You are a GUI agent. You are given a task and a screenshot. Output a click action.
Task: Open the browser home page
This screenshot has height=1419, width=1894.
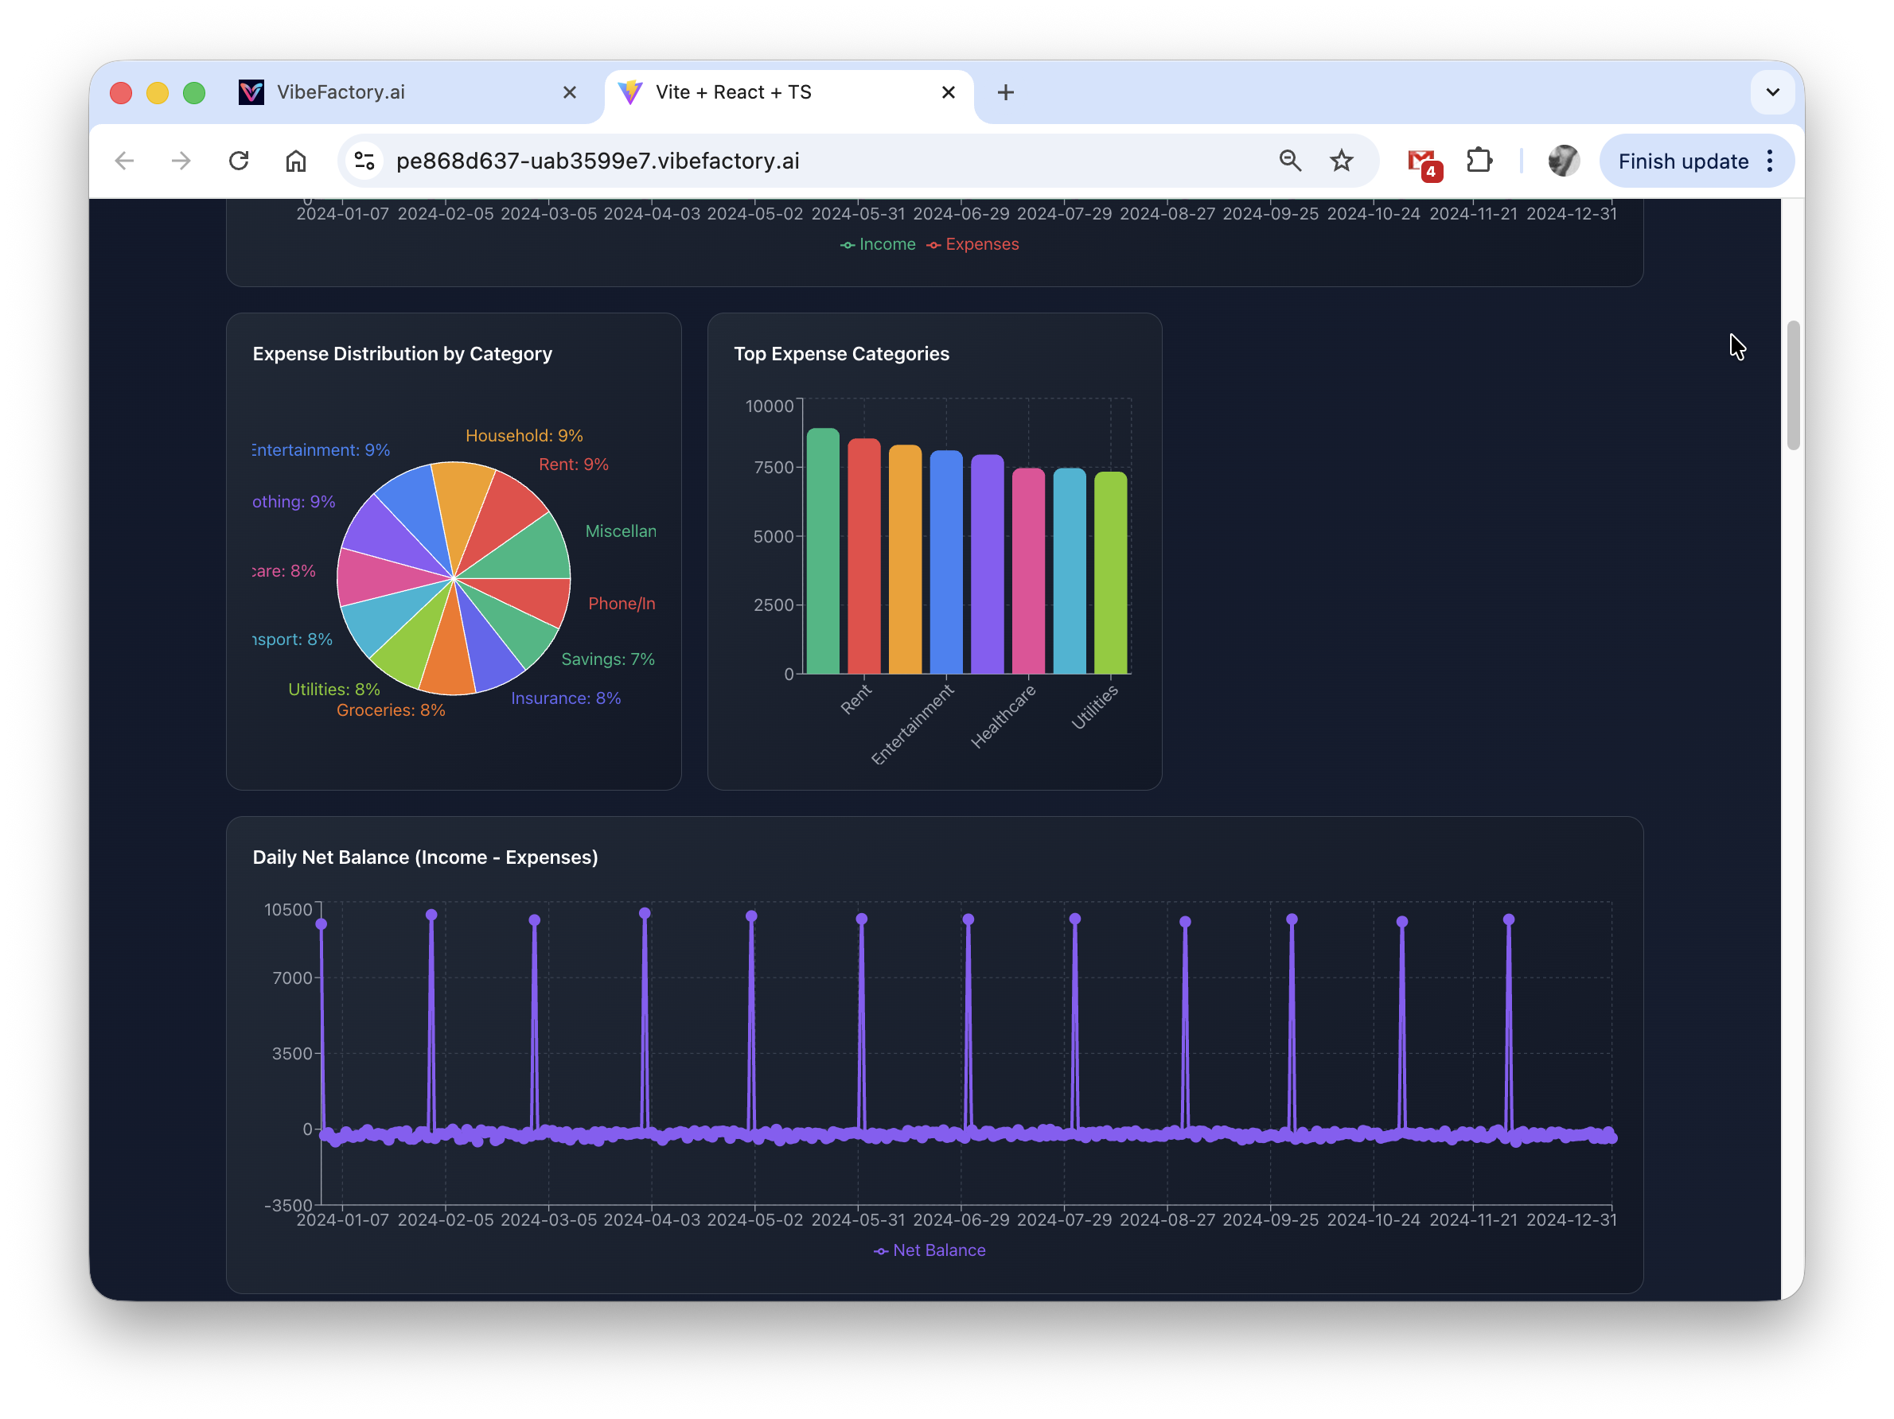point(295,161)
